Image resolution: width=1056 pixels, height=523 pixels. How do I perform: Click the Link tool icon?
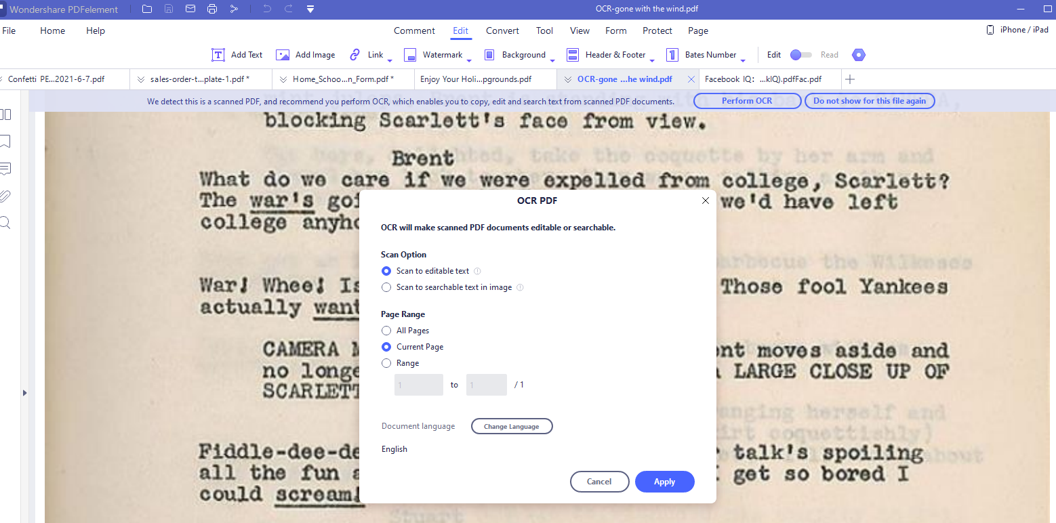pos(354,55)
